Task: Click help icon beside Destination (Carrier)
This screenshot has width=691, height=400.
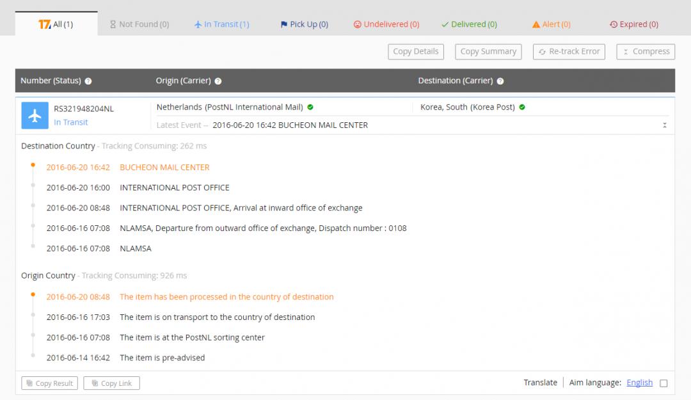Action: [x=500, y=81]
